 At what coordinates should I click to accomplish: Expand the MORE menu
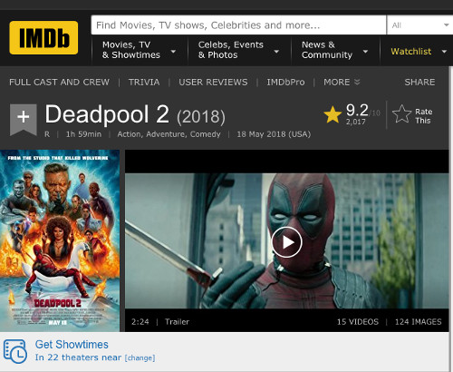click(342, 82)
